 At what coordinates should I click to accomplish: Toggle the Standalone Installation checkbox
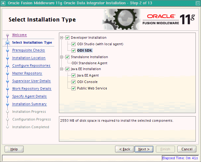(x=67, y=57)
